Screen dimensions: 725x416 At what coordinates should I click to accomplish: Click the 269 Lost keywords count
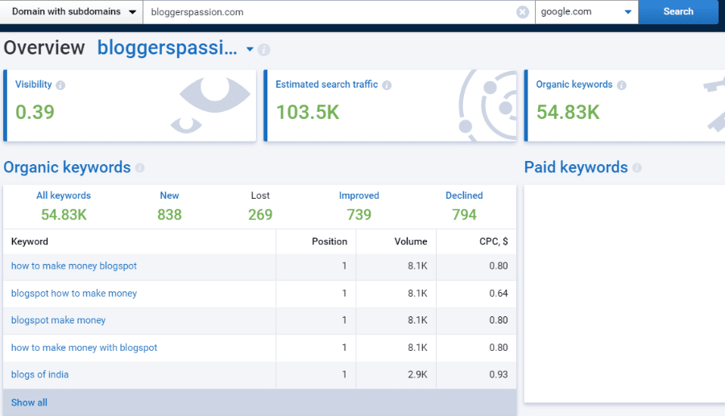(x=260, y=215)
